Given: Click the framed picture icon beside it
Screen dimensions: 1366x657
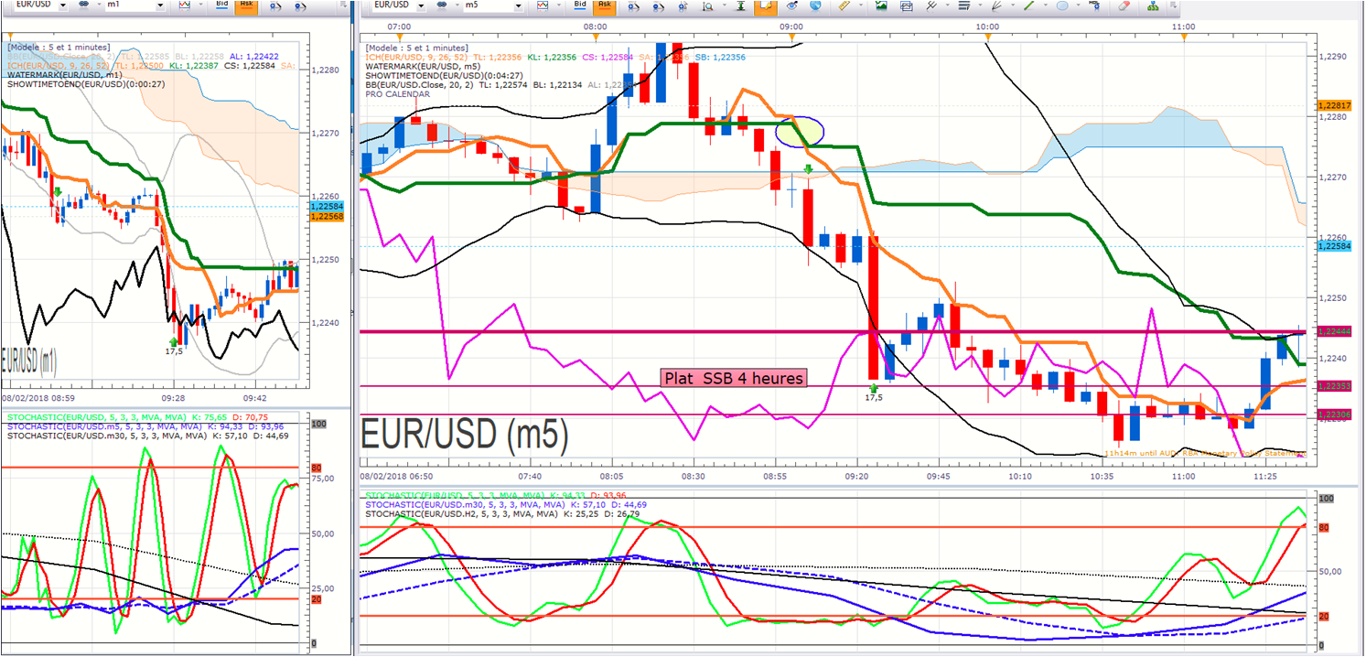Looking at the screenshot, I should [x=906, y=5].
